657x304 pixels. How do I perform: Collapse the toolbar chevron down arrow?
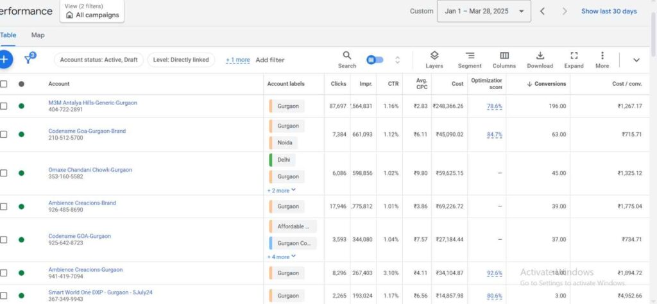click(636, 60)
